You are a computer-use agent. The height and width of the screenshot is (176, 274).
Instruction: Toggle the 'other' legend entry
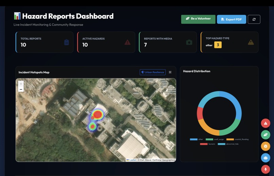[196, 139]
